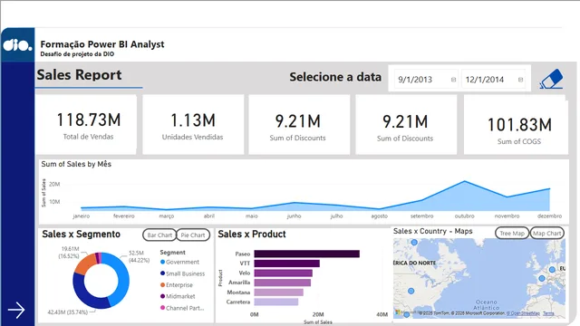Edit the start date field 9/1/2013
Image resolution: width=580 pixels, height=326 pixels.
(x=426, y=79)
